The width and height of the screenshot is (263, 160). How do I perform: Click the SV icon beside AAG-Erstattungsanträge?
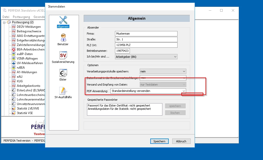coord(14,36)
